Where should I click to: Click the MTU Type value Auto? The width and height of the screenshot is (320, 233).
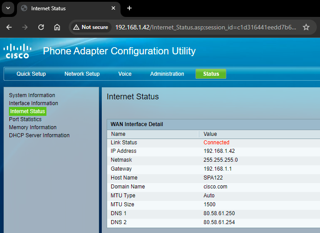pos(209,196)
